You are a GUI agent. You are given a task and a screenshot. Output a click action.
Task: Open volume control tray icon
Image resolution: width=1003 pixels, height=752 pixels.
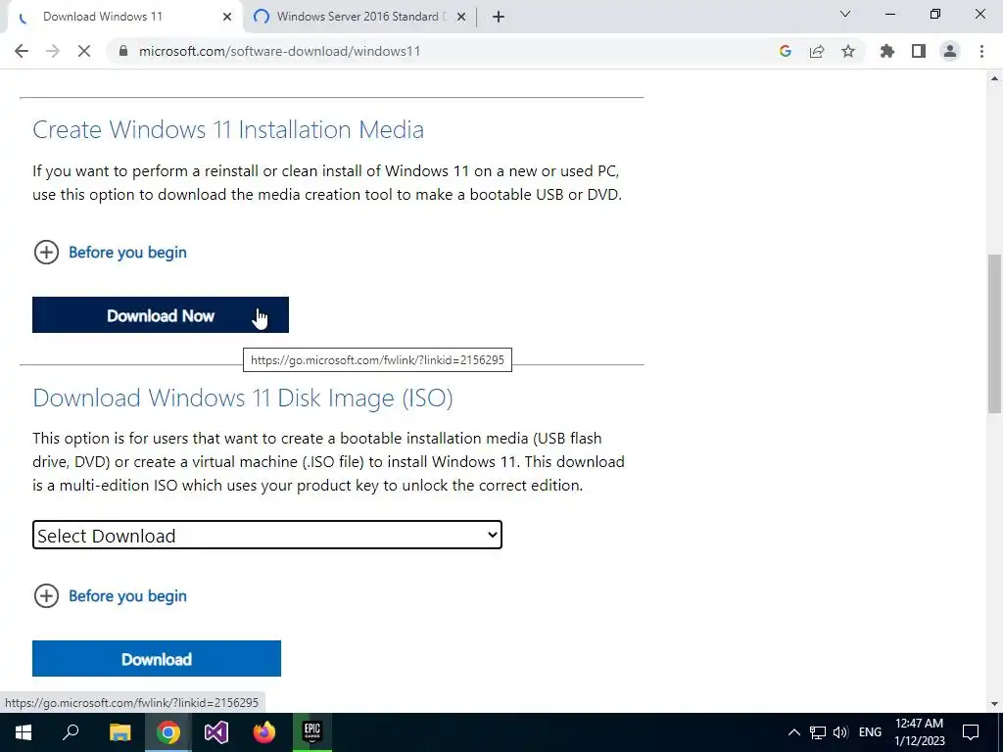pyautogui.click(x=840, y=732)
